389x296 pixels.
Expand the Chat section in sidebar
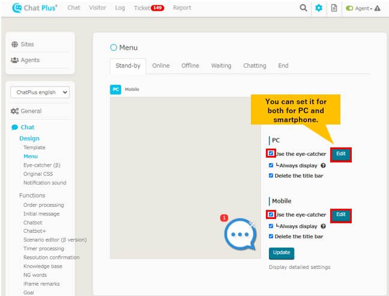pos(27,128)
